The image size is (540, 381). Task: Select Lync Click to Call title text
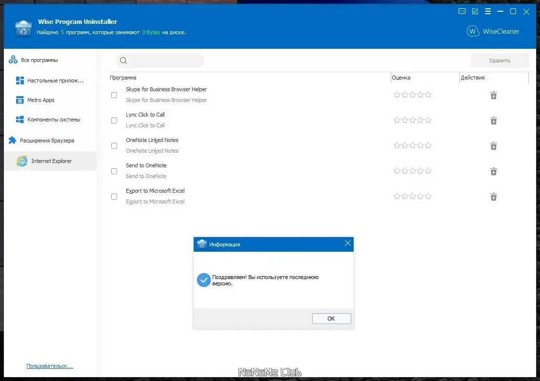(x=145, y=115)
